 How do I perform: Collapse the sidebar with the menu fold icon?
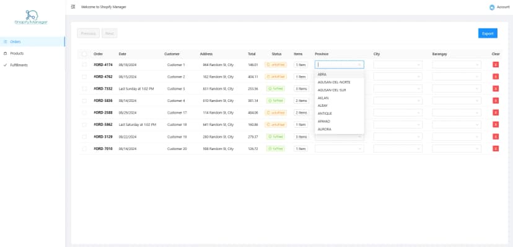pyautogui.click(x=73, y=7)
